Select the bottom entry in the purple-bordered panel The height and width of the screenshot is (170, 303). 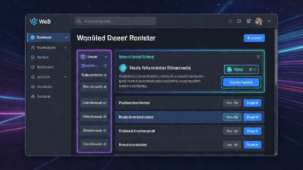tap(94, 144)
